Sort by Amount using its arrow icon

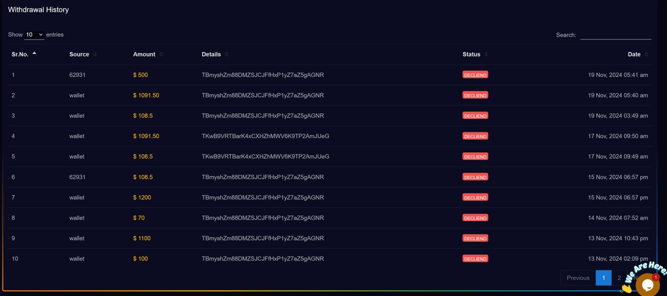pos(161,54)
